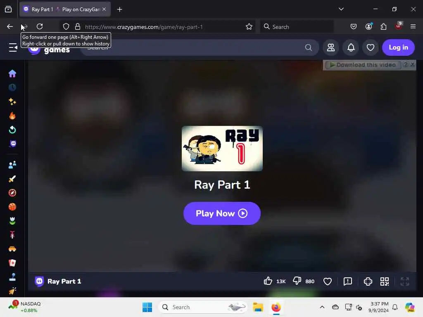Report a bug with the flag icon
The width and height of the screenshot is (423, 317).
click(x=348, y=281)
